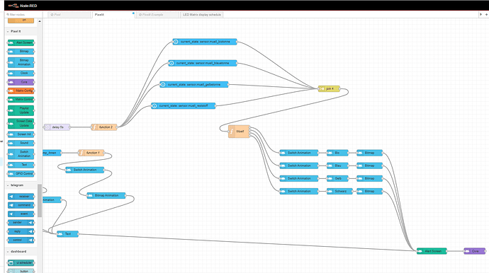The height and width of the screenshot is (273, 489).
Task: Select the Bitmap node after Gelb
Action: click(369, 178)
